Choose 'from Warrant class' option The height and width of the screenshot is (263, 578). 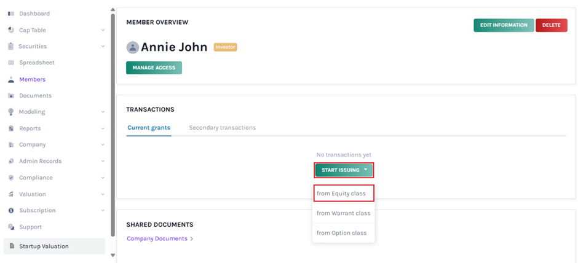(x=343, y=213)
